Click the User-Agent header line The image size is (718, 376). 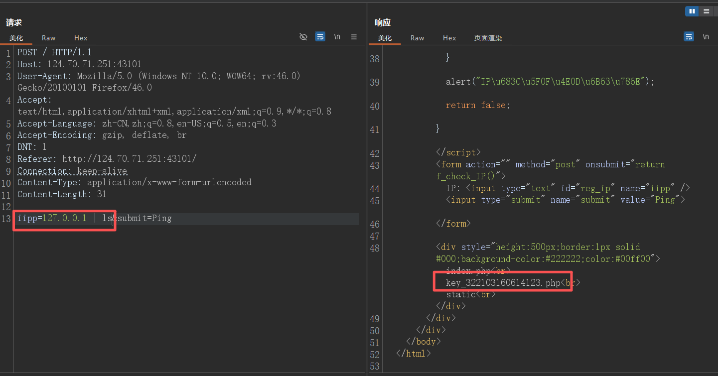159,82
